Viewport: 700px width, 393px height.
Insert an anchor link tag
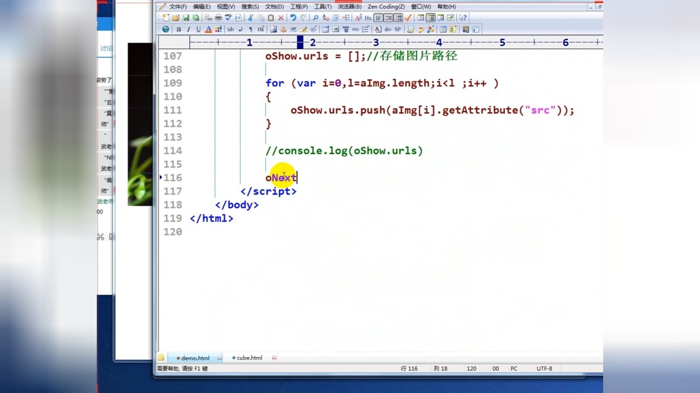pos(283,29)
